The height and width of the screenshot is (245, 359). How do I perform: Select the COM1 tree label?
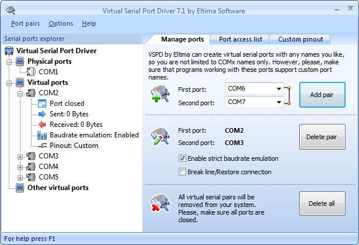point(48,72)
